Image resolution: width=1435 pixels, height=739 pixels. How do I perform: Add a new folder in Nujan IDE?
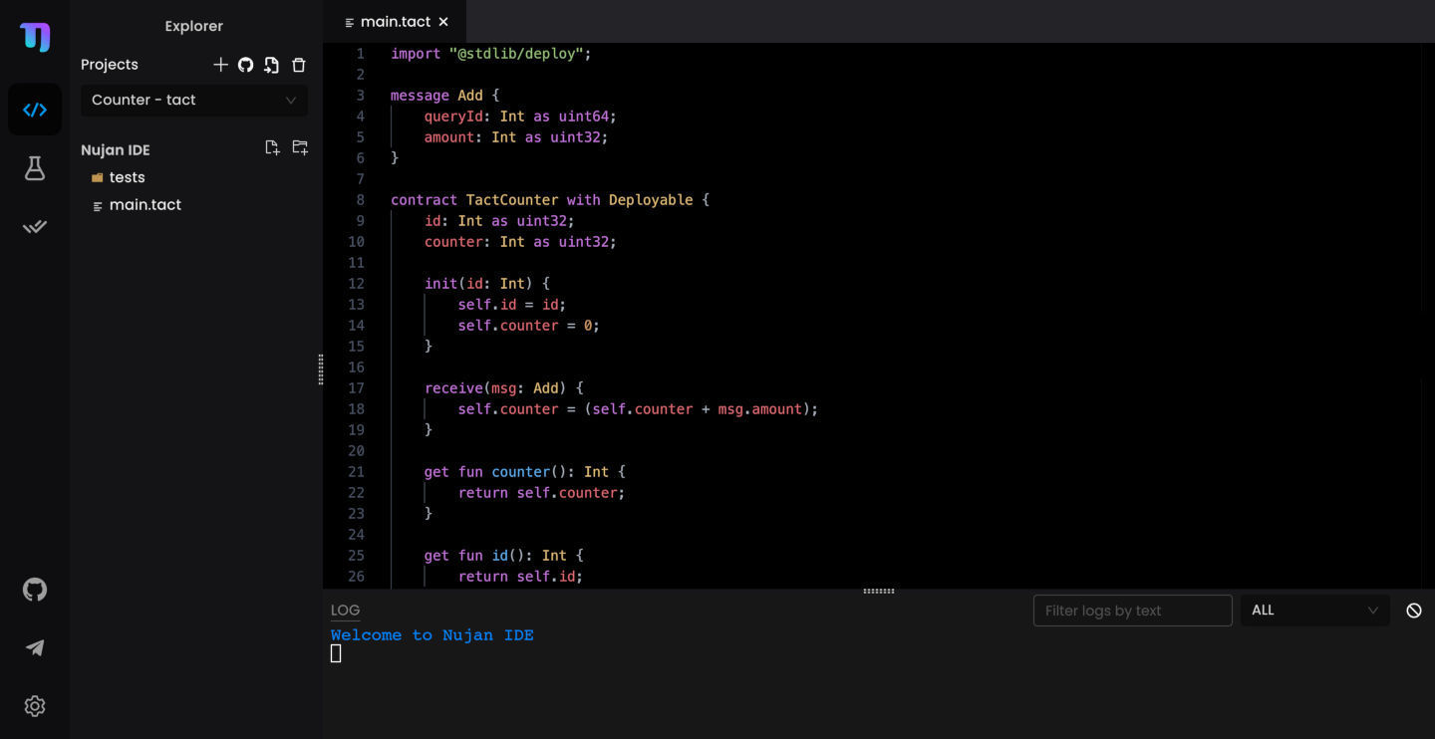[x=300, y=148]
